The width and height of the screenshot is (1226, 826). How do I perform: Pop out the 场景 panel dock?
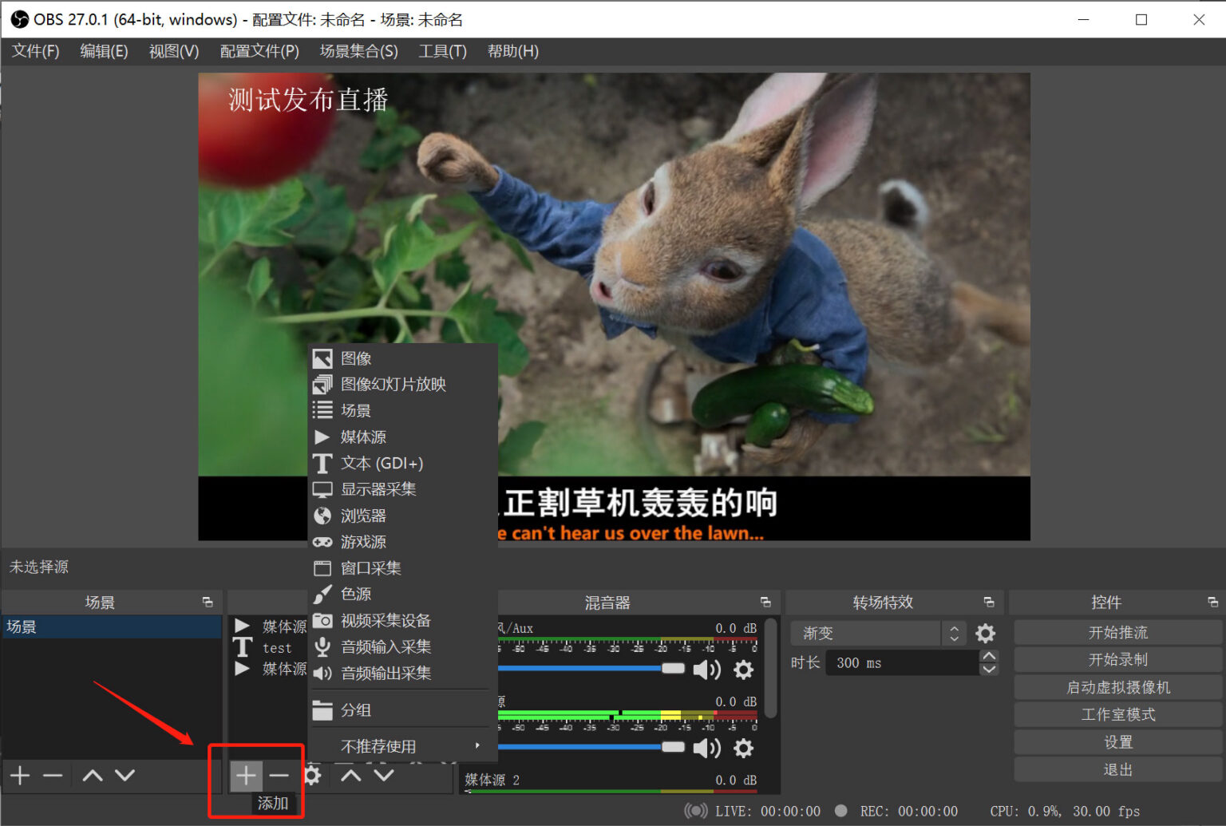[x=208, y=603]
